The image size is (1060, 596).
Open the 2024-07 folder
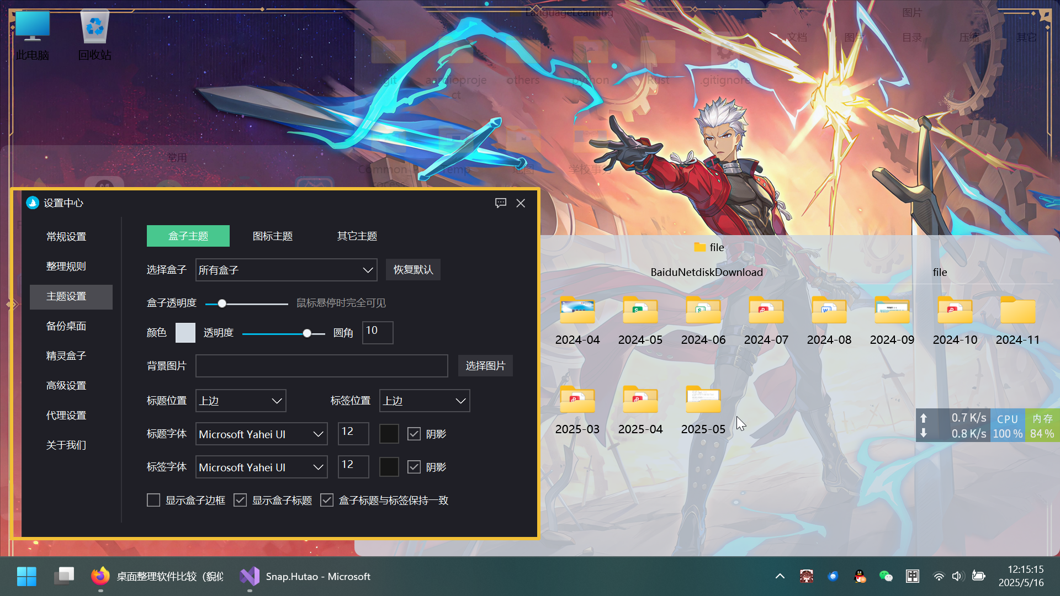[x=766, y=321]
